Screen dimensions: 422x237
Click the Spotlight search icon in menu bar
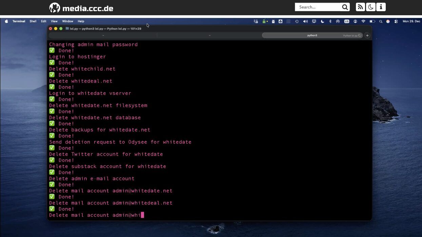coord(381,21)
